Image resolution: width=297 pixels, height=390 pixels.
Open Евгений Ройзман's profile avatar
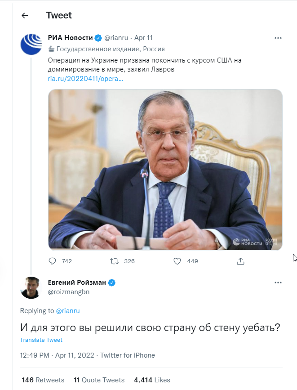tap(31, 287)
